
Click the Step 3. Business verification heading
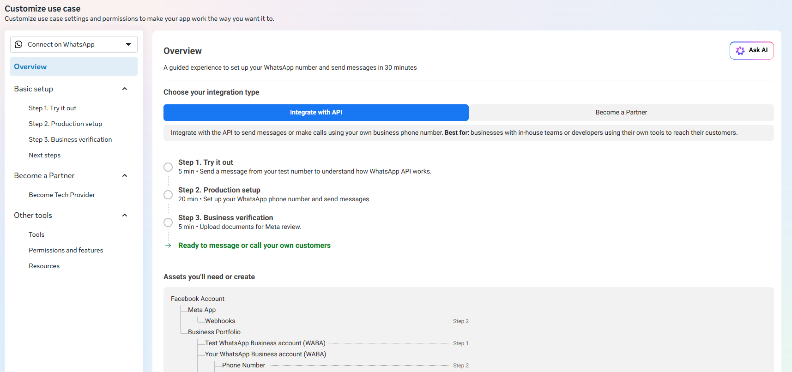pyautogui.click(x=226, y=218)
